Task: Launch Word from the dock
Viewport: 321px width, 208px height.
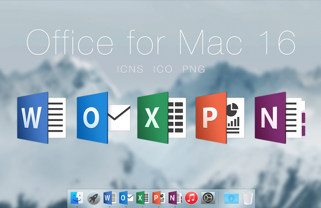Action: click(110, 198)
